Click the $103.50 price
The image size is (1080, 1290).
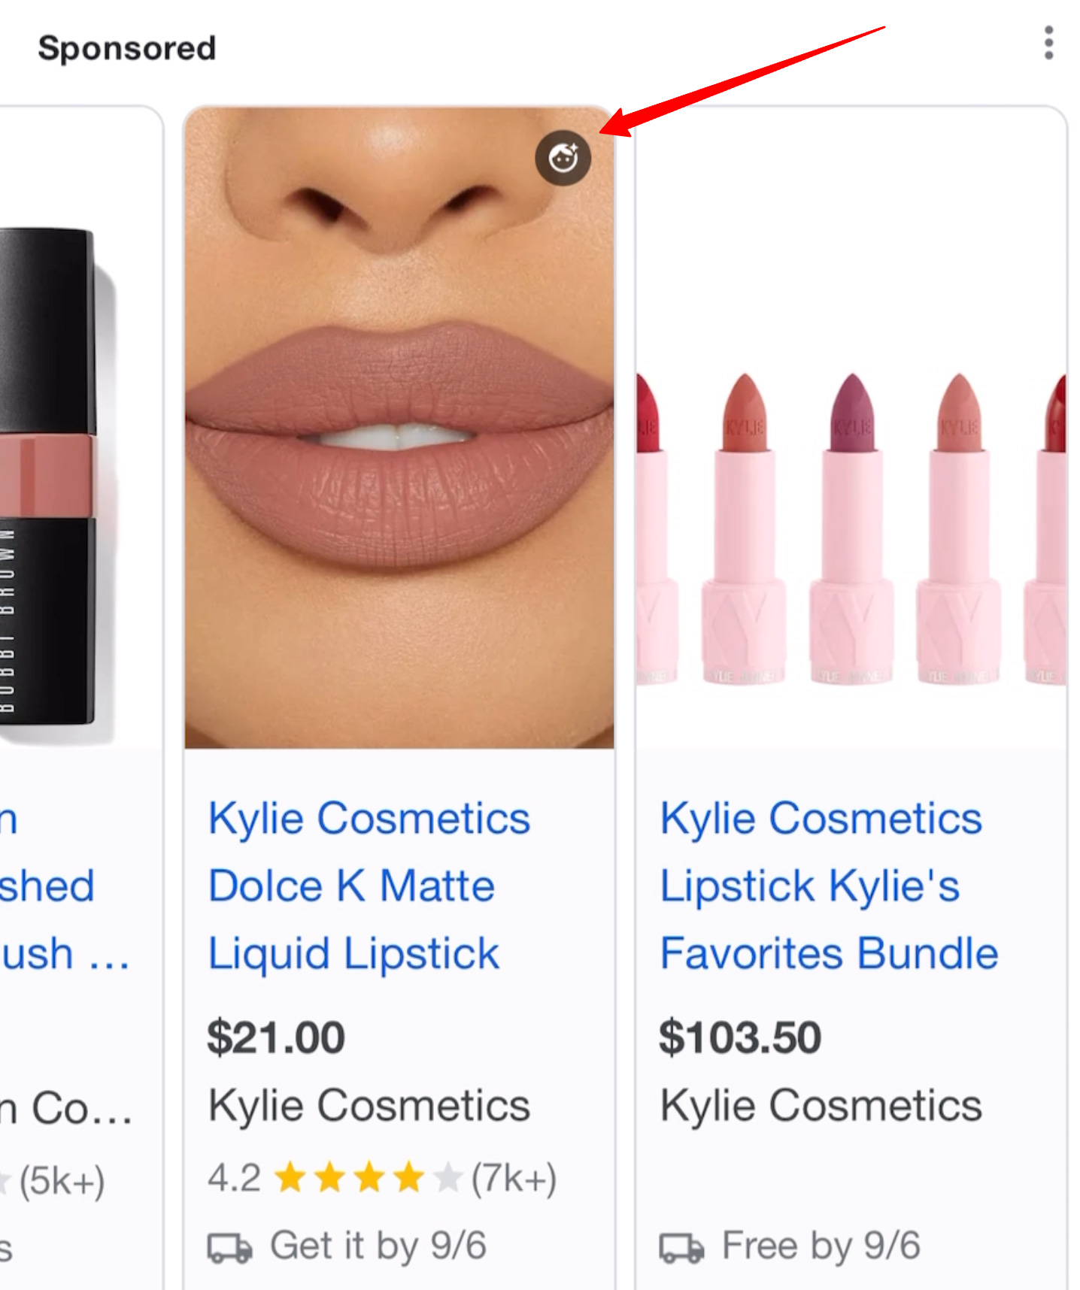[x=740, y=1037]
